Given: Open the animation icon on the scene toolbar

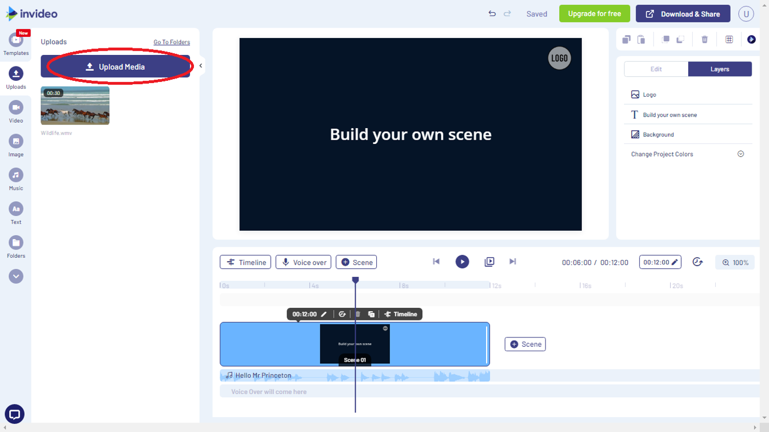Looking at the screenshot, I should click(342, 314).
